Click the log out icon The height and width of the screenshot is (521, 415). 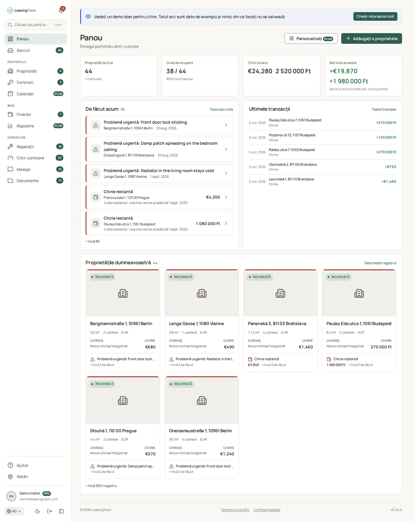(x=50, y=511)
